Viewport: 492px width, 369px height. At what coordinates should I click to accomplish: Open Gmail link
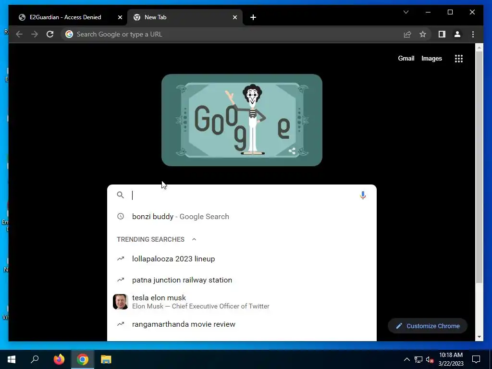click(x=406, y=58)
